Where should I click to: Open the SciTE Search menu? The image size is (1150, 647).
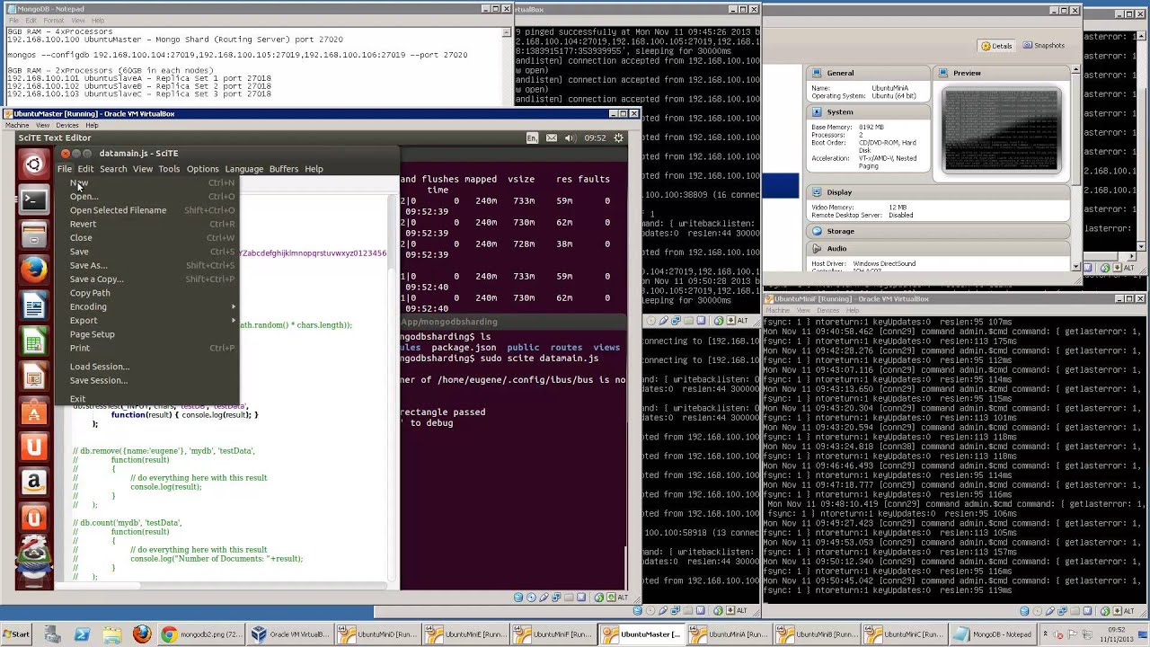click(113, 169)
